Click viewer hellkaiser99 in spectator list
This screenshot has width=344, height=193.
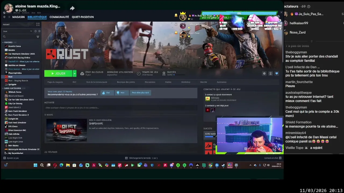pos(299,23)
